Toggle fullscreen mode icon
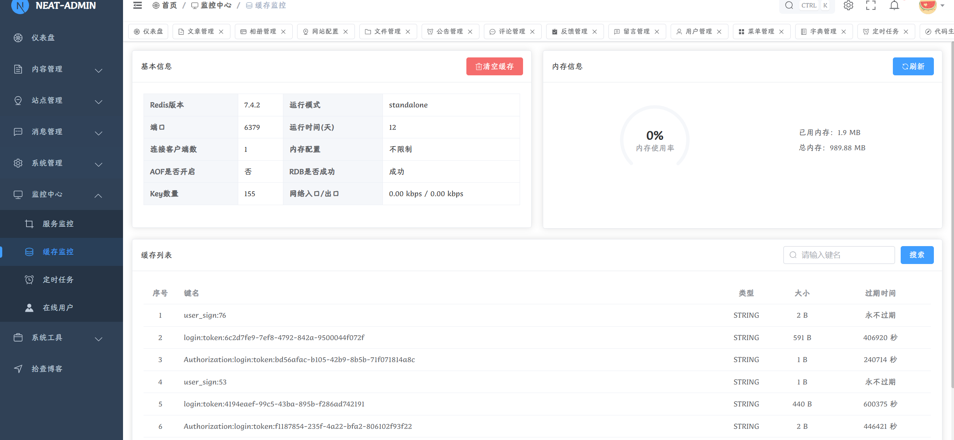The image size is (954, 440). [x=871, y=5]
